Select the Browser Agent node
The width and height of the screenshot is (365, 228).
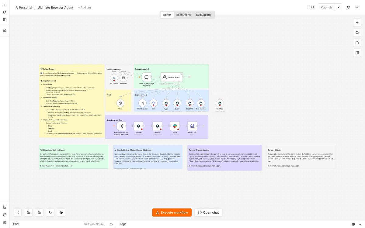(x=172, y=77)
